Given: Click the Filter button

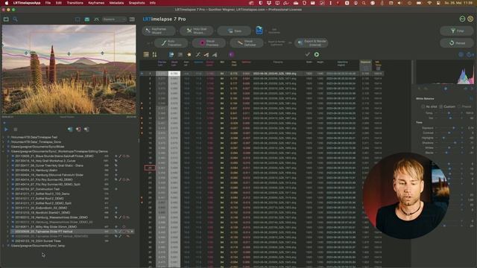Looking at the screenshot, I should (x=457, y=31).
